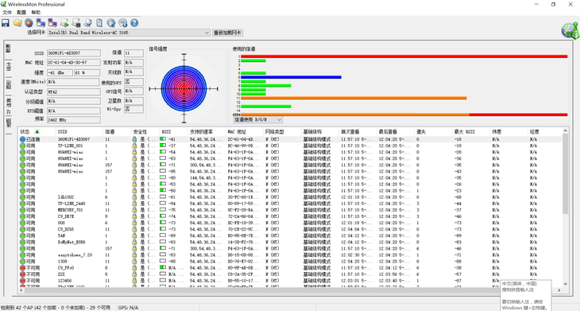Click the globe toolbar icon
The width and height of the screenshot is (580, 311).
point(111,23)
